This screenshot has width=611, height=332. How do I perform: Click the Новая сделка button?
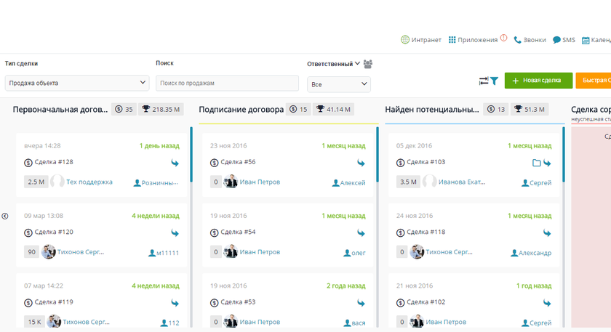coord(538,81)
